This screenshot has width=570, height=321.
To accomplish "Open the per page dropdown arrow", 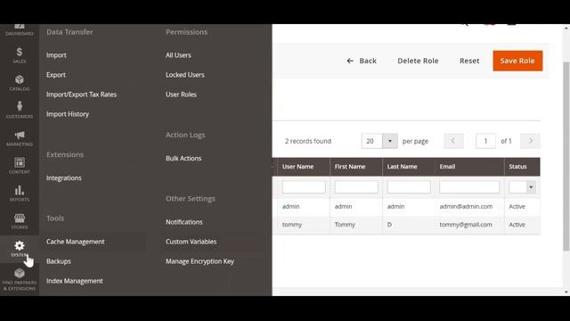I will (x=390, y=141).
